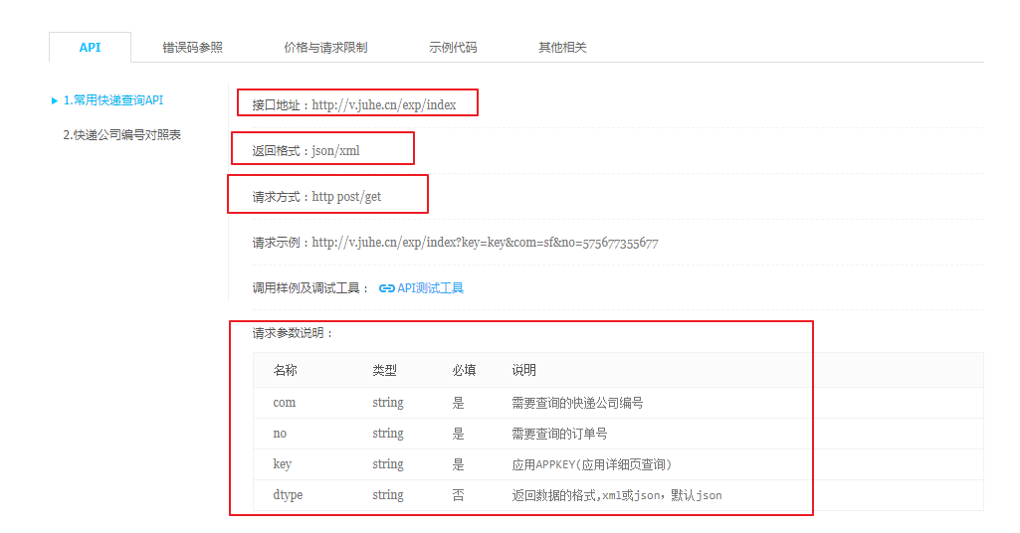This screenshot has height=533, width=1020.
Task: Click the com parameter name cell
Action: coord(284,403)
